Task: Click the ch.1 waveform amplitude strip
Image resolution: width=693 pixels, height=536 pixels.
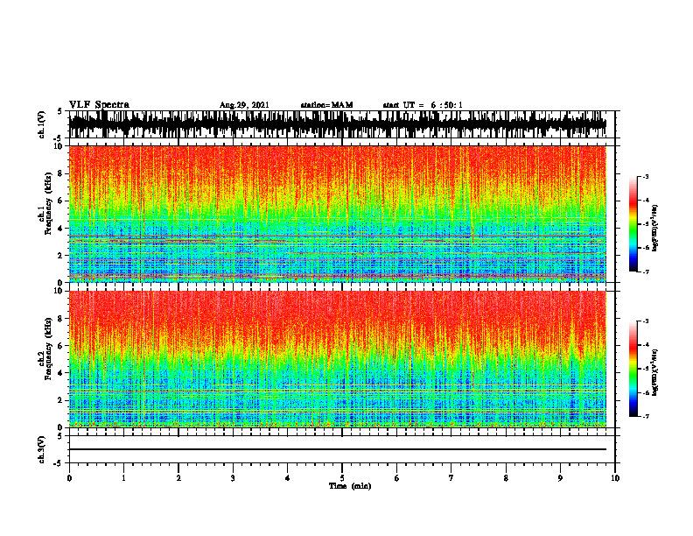Action: (x=338, y=124)
